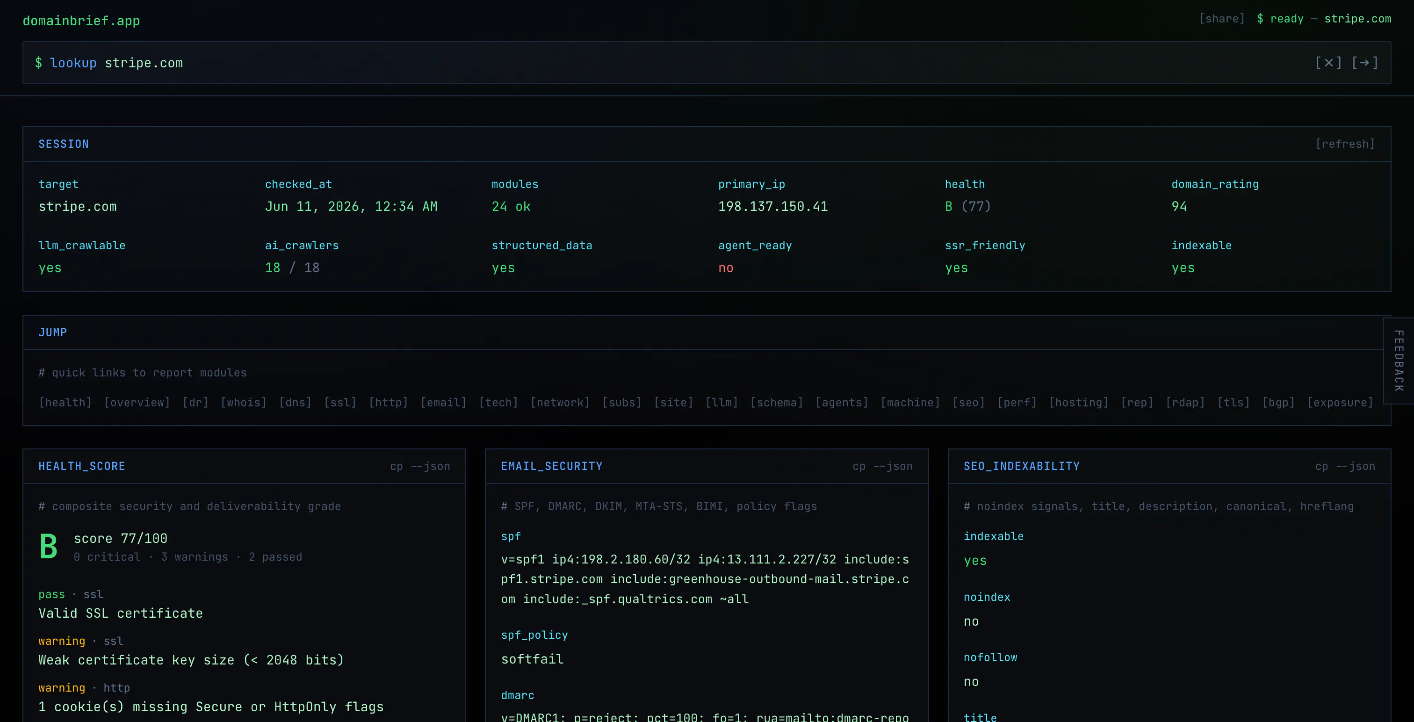The width and height of the screenshot is (1414, 722).
Task: Submit the lookup with the [→] arrow
Action: click(x=1364, y=63)
